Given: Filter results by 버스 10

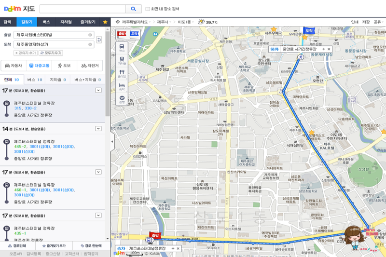Looking at the screenshot, I should pyautogui.click(x=35, y=80).
